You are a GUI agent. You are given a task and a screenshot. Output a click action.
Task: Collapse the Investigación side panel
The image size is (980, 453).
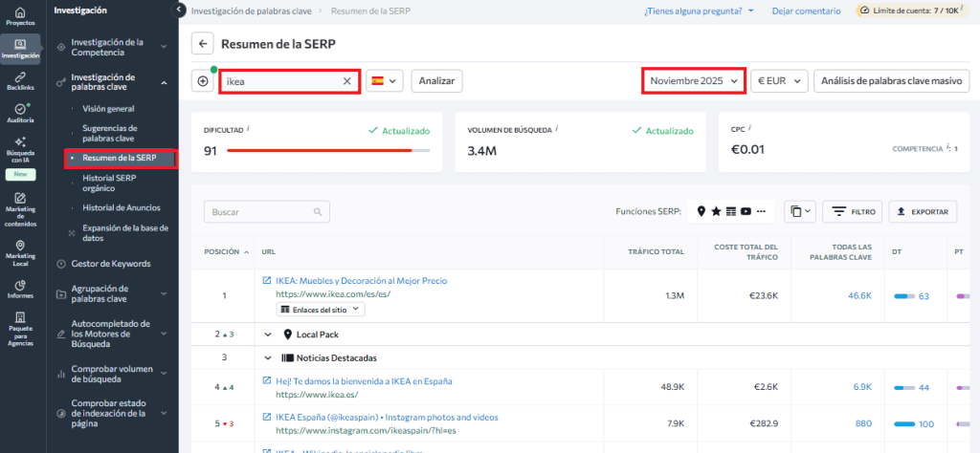pyautogui.click(x=178, y=10)
